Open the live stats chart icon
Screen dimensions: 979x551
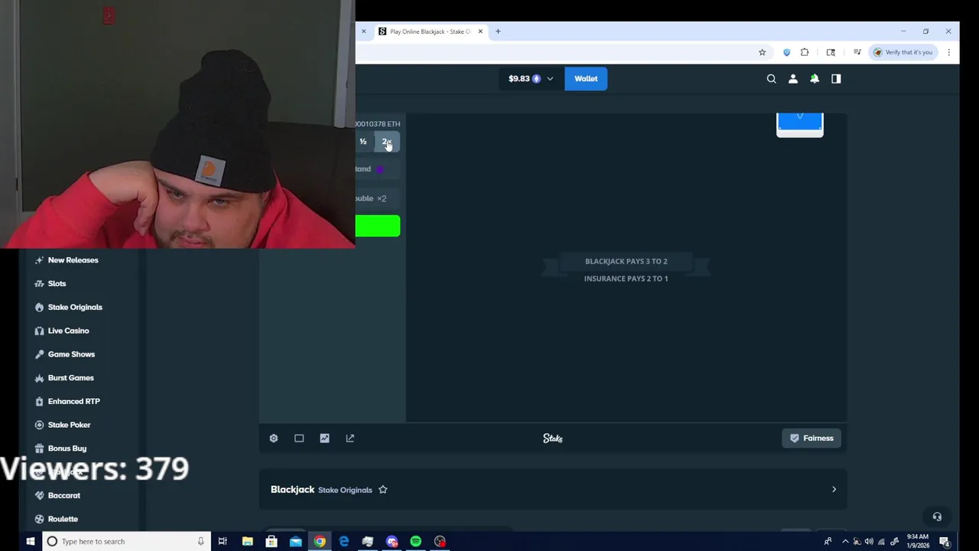tap(324, 439)
